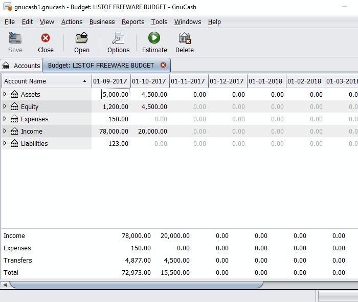Open the Actions menu
358x302 pixels.
click(x=72, y=22)
